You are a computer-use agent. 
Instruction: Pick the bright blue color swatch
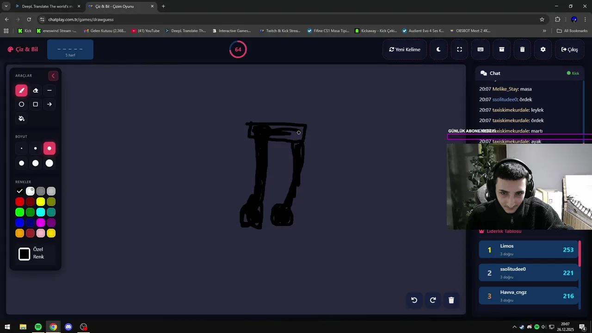click(x=19, y=223)
